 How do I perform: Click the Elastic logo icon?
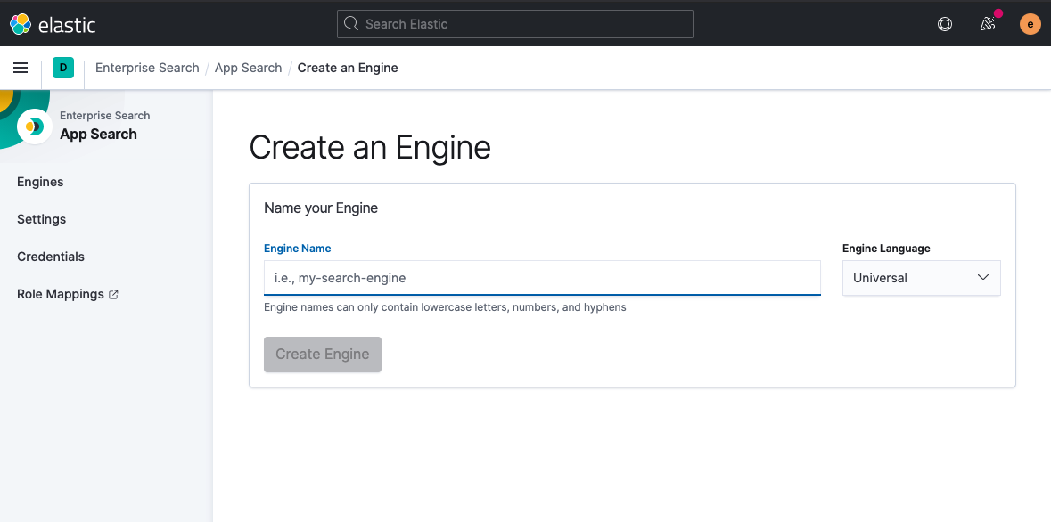pos(21,24)
